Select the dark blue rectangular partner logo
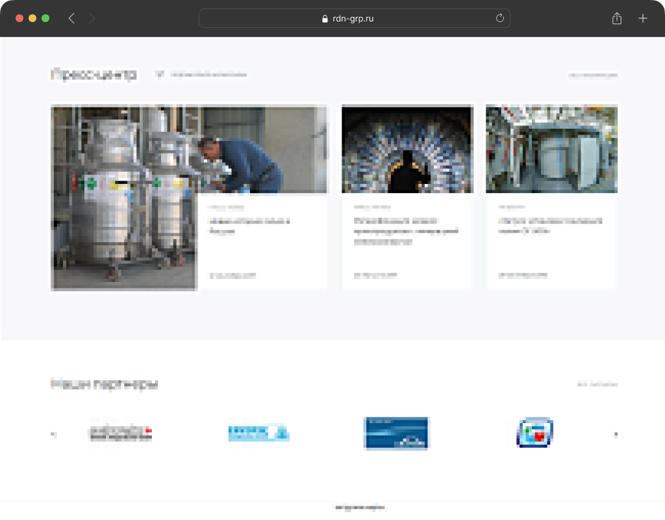Viewport: 665px width, 520px height. [x=396, y=433]
